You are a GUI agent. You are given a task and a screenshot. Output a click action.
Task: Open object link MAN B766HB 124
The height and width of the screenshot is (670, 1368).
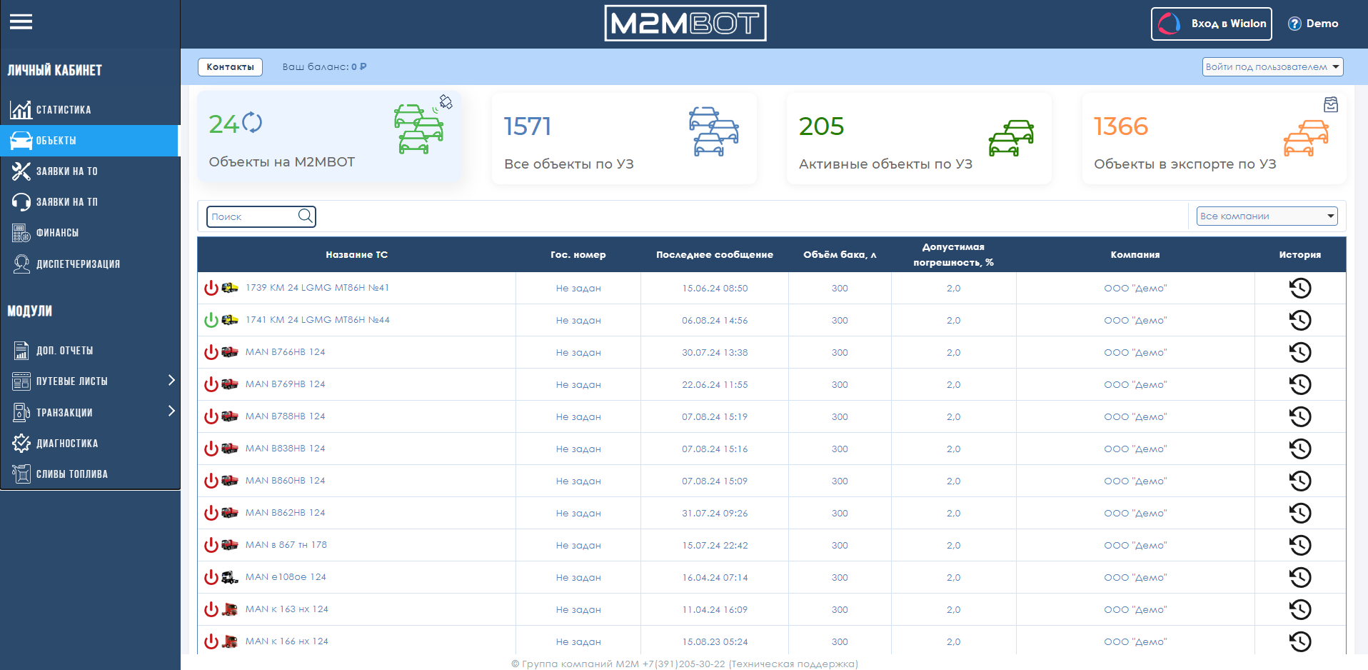click(286, 351)
